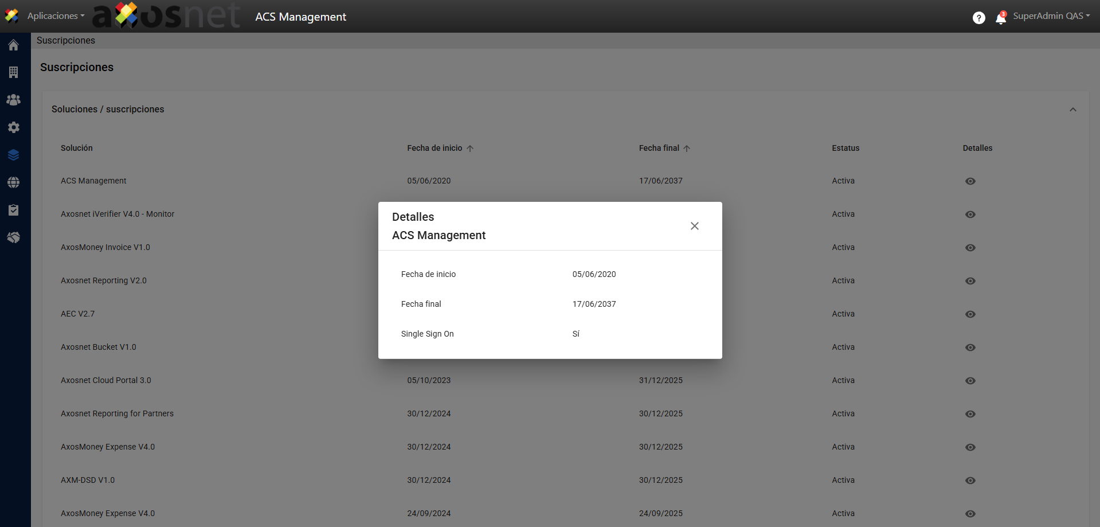Click the colorful Aplicaciones logo icon

(11, 15)
